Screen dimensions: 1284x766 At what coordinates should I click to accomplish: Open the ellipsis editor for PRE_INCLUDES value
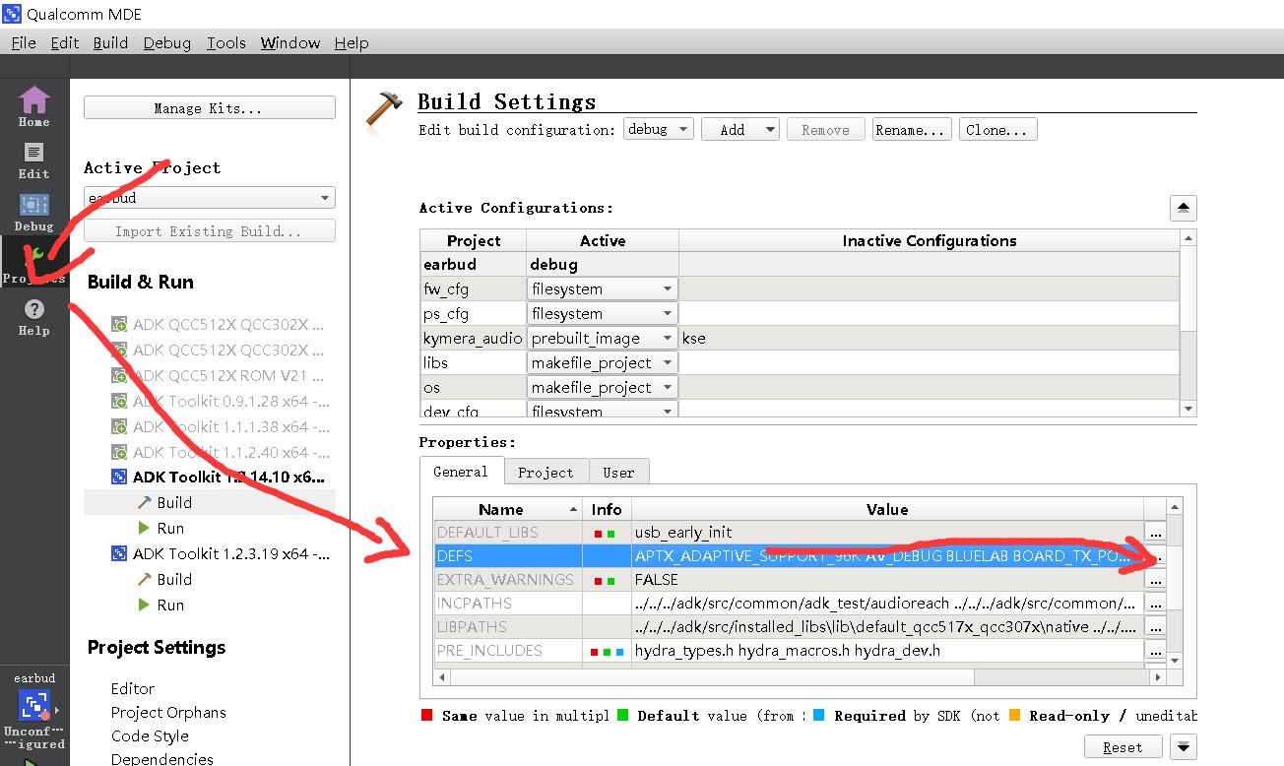coord(1155,651)
